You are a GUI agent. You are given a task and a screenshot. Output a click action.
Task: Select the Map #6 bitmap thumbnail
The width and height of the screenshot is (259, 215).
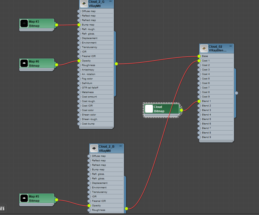coord(24,63)
